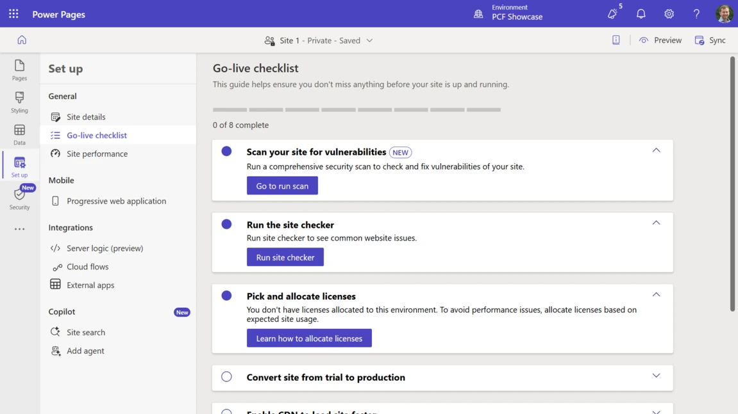This screenshot has height=414, width=738.
Task: Select Server logic (preview) item
Action: click(118, 248)
